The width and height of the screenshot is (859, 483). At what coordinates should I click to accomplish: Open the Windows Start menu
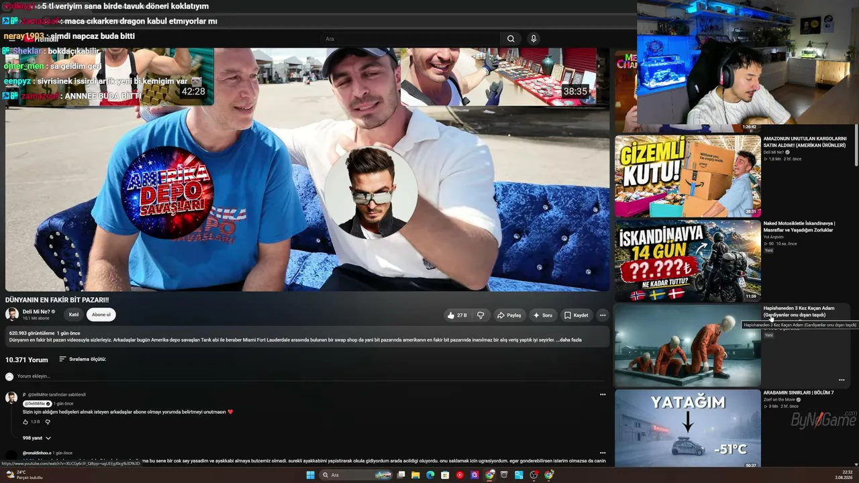(x=310, y=475)
